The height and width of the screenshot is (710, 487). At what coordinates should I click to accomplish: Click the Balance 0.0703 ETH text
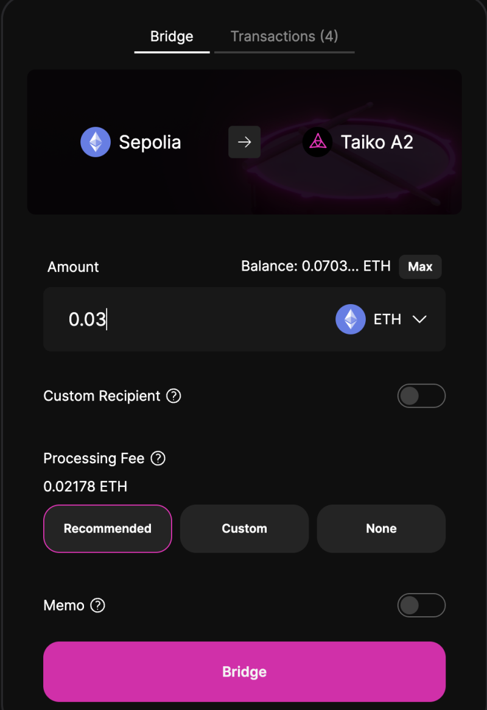pos(315,266)
